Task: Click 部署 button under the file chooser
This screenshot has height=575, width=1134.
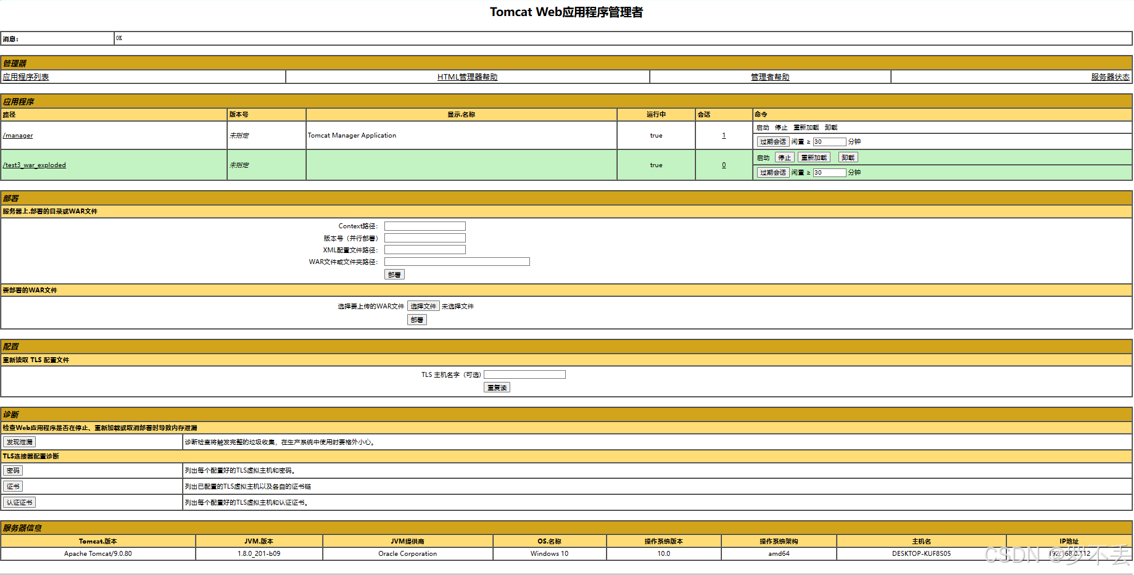Action: click(417, 320)
